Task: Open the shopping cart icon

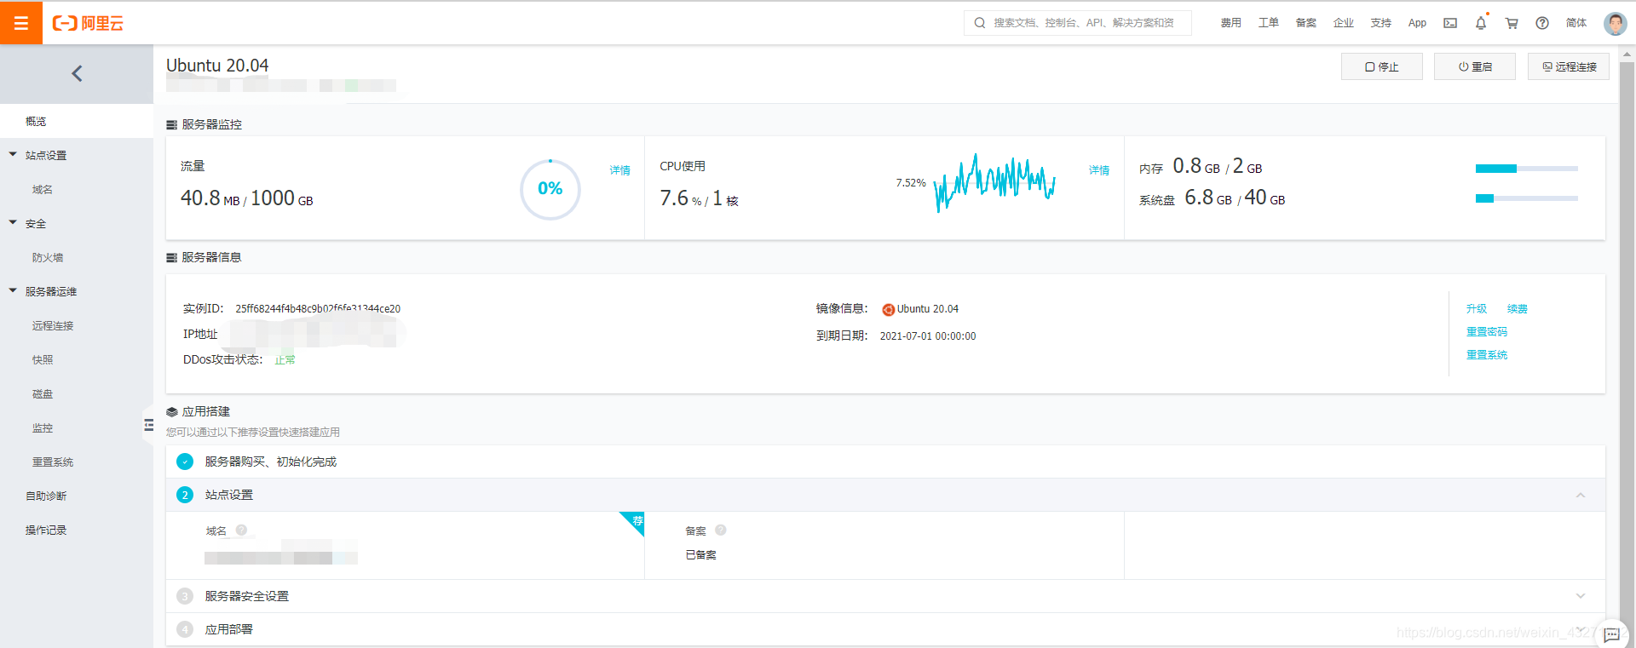Action: [1512, 23]
